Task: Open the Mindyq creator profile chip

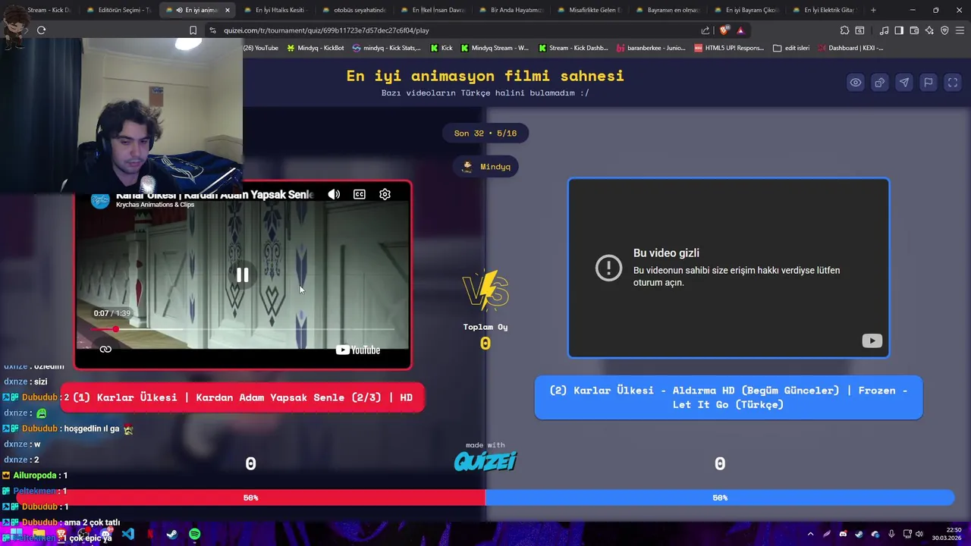Action: [x=485, y=167]
